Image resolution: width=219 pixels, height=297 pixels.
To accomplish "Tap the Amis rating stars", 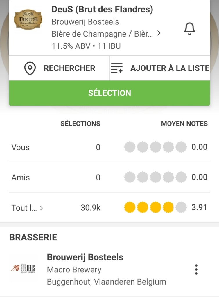I will coord(155,177).
